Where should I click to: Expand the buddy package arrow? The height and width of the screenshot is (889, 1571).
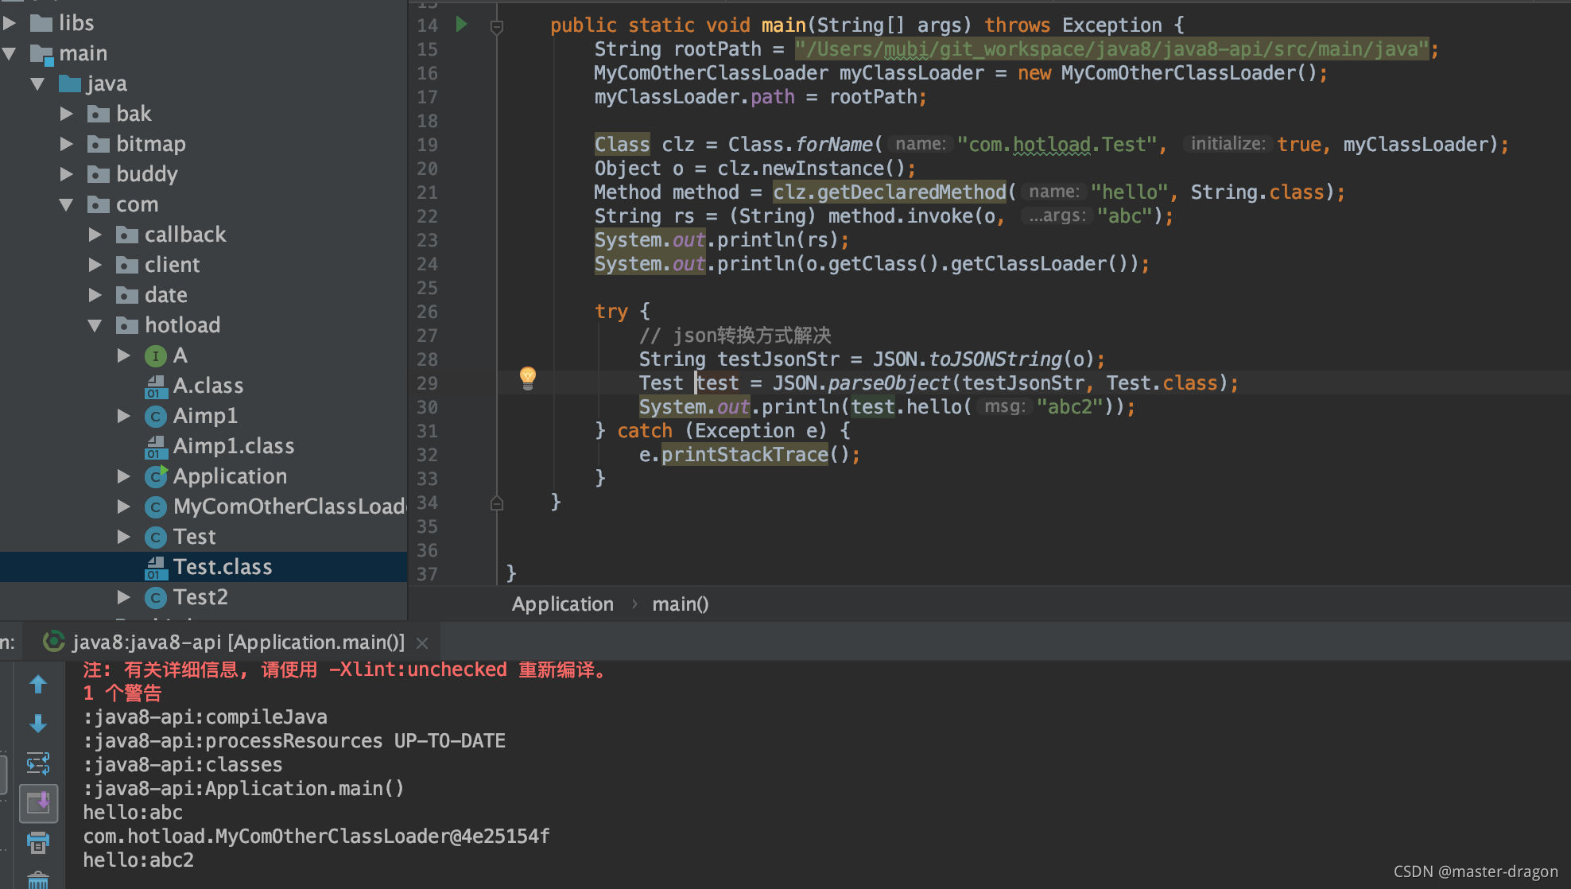(67, 174)
